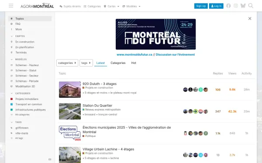Screen dimensions: 262x163
Task: Click the Sign Up button
Action: (201, 6)
